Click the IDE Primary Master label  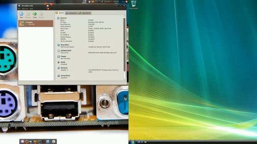[67, 47]
